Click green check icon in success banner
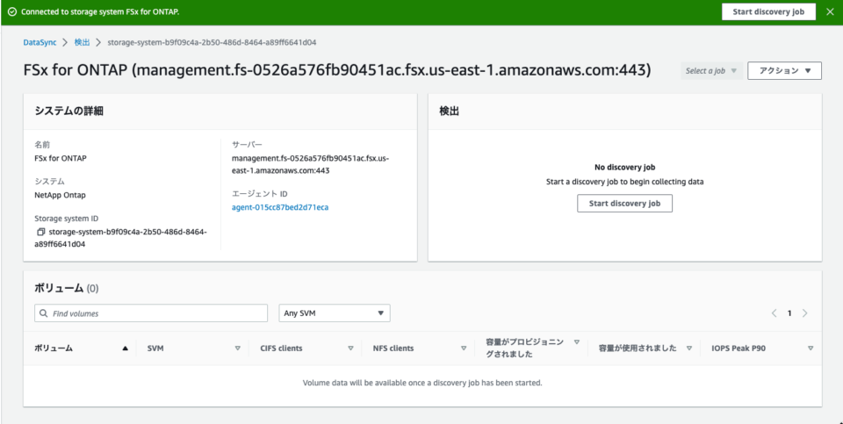 pos(11,11)
